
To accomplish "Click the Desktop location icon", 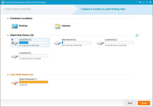I will 15,26.
